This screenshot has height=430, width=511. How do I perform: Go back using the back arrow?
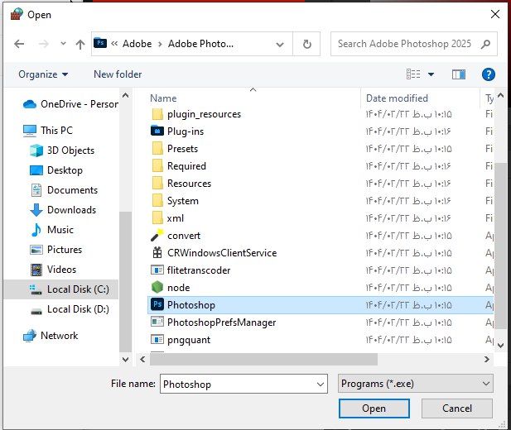(19, 44)
